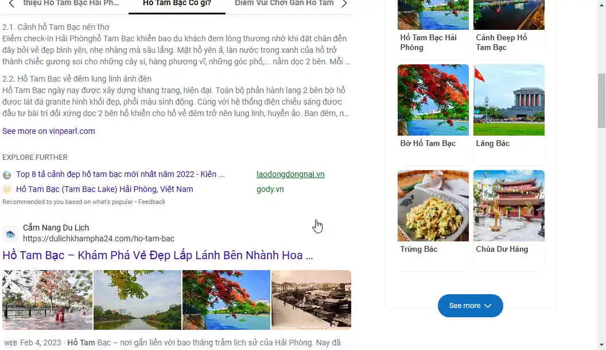
Task: Click the next-tab right chevron arrow
Action: (344, 4)
